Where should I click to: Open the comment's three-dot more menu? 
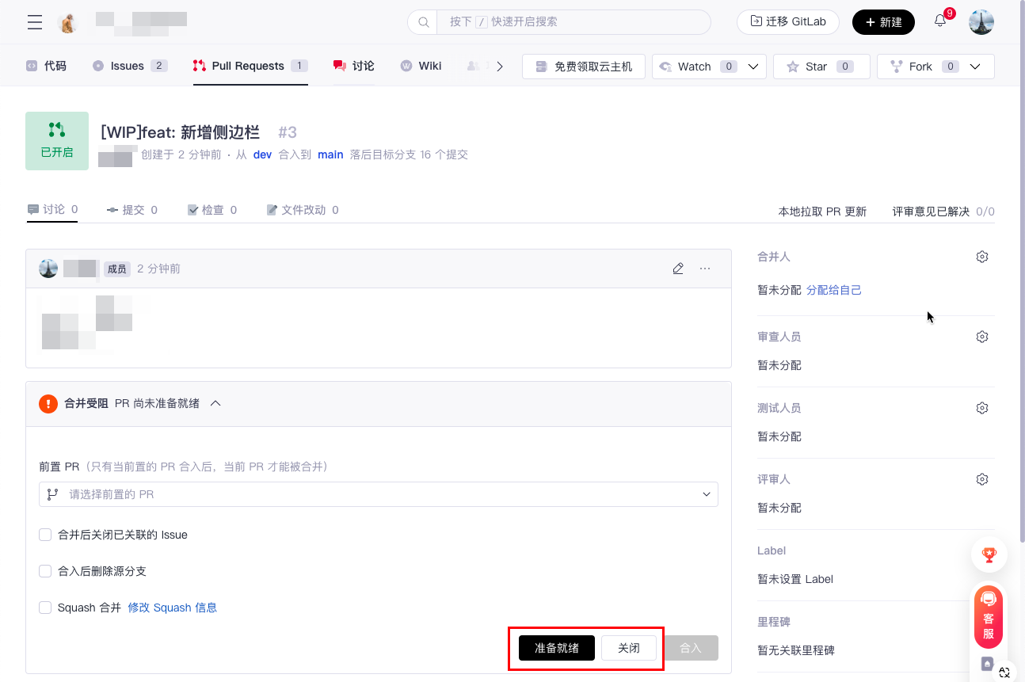(x=705, y=269)
